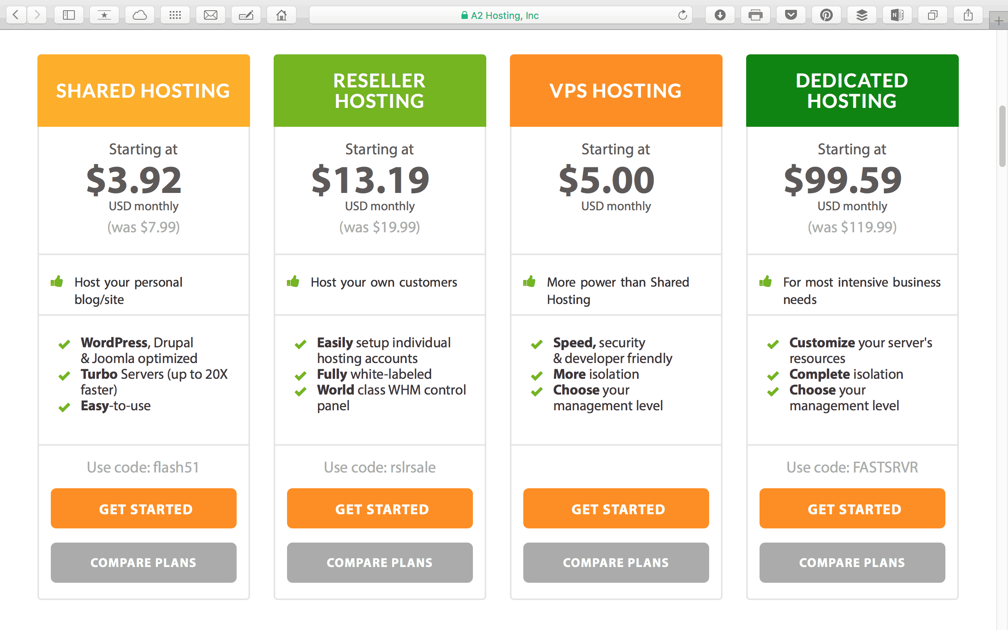
Task: Click Get Started under Shared Hosting
Action: coord(144,508)
